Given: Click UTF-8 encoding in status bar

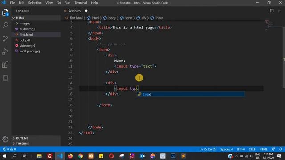Looking at the screenshot, I should pyautogui.click(x=241, y=149).
